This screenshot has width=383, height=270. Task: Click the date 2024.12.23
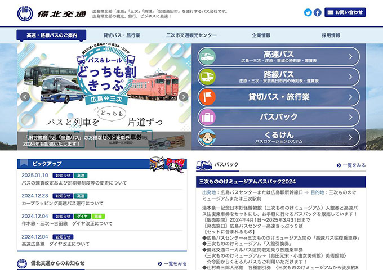coord(35,196)
